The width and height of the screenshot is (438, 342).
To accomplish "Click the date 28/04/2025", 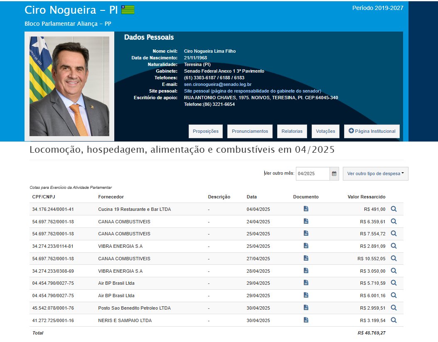I will tap(258, 271).
